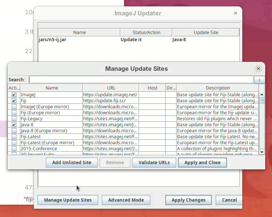
Task: Focus the update sites Search field
Action: 141,80
